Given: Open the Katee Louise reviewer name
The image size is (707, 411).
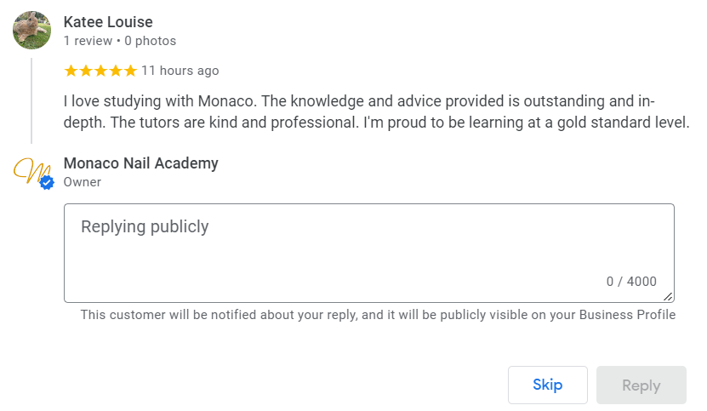Looking at the screenshot, I should [108, 22].
